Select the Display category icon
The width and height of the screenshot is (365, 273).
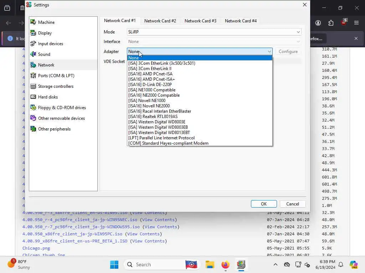[x=33, y=33]
